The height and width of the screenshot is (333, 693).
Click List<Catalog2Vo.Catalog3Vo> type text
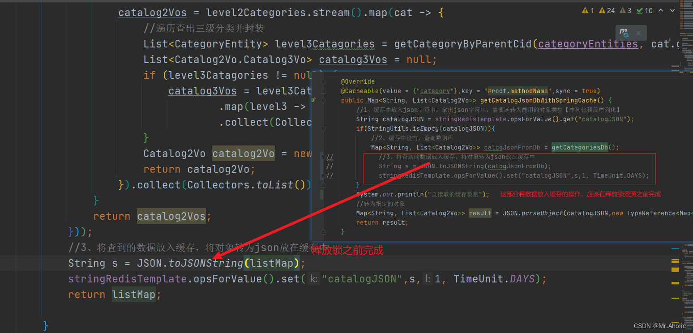[x=228, y=60]
